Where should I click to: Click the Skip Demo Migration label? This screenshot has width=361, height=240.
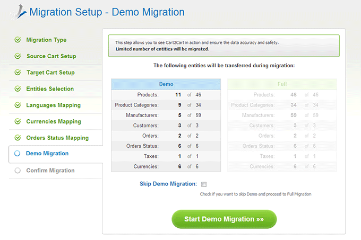(168, 184)
